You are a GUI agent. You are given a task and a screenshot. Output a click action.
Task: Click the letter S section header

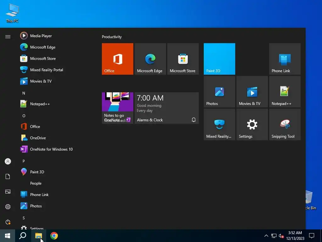pyautogui.click(x=24, y=218)
